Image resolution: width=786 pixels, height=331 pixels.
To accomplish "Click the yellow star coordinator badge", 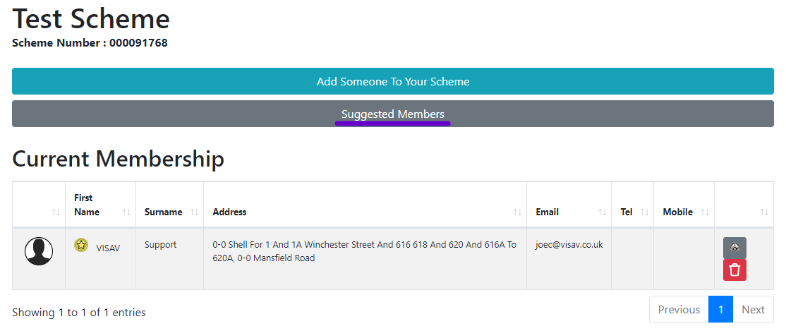I will click(x=81, y=245).
